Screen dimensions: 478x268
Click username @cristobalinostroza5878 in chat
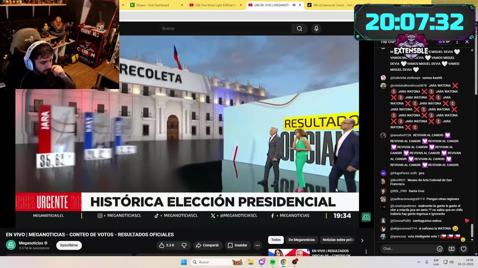(408, 86)
